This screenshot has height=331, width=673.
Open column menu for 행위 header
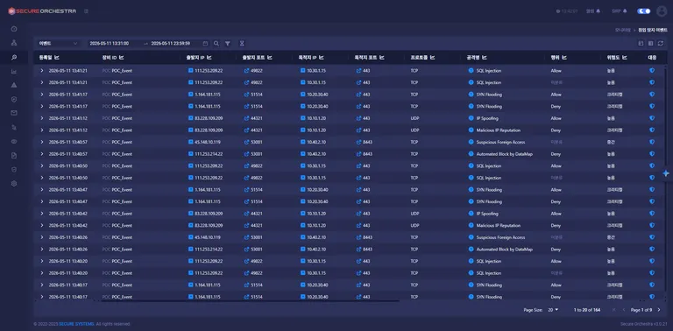point(564,57)
